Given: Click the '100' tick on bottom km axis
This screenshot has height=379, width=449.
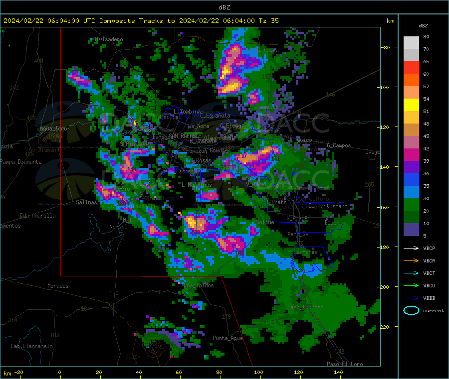Looking at the screenshot, I should click(x=258, y=372).
